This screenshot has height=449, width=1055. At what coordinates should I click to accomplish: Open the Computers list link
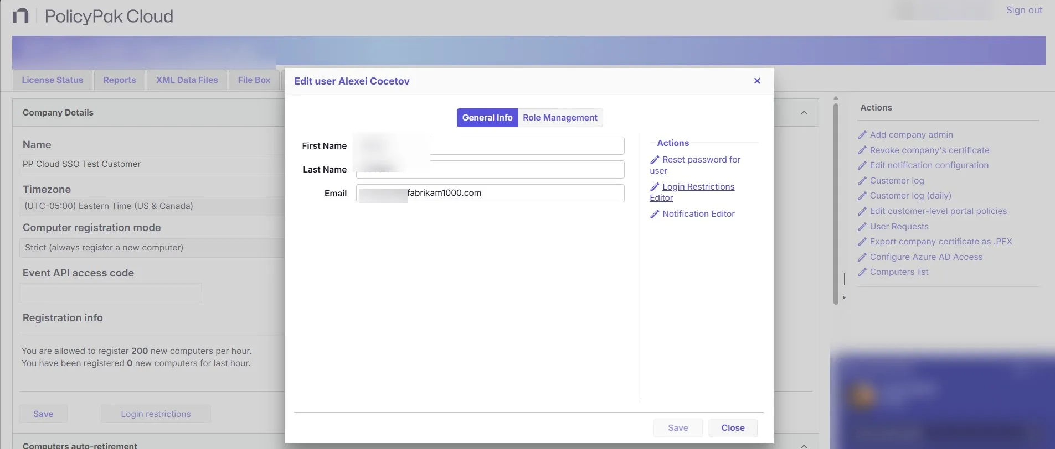pos(899,272)
